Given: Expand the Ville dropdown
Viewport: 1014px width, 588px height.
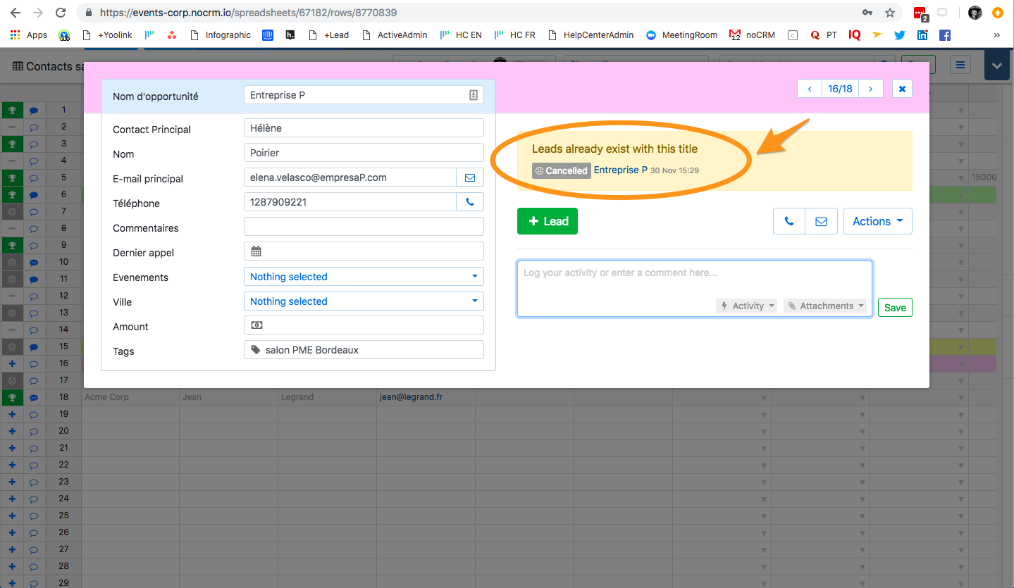Looking at the screenshot, I should pos(364,301).
